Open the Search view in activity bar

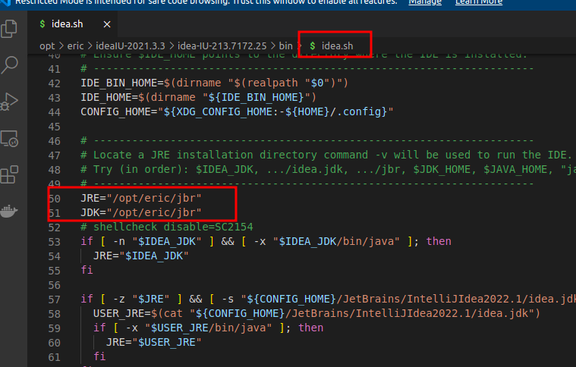point(9,65)
